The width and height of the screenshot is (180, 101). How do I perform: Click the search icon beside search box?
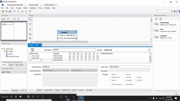point(172,11)
